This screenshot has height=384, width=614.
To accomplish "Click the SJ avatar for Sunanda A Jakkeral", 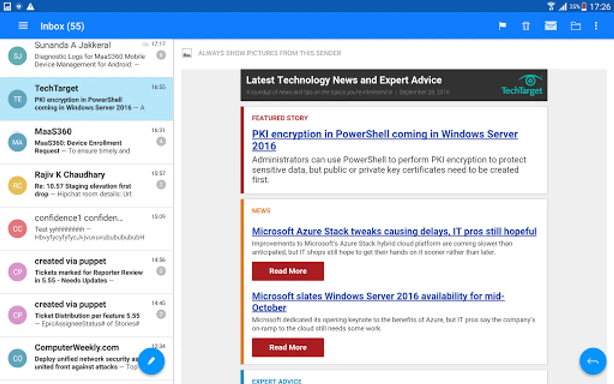I will click(17, 56).
